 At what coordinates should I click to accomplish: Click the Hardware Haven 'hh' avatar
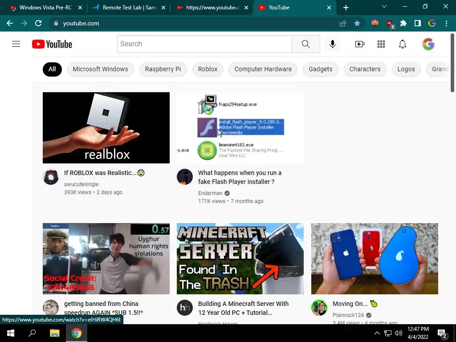[185, 308]
